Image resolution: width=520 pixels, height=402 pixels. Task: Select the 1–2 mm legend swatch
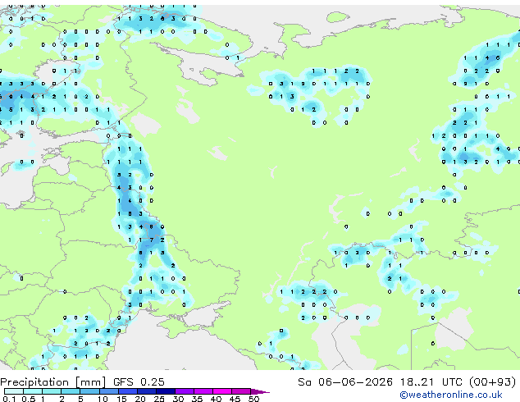pos(52,391)
